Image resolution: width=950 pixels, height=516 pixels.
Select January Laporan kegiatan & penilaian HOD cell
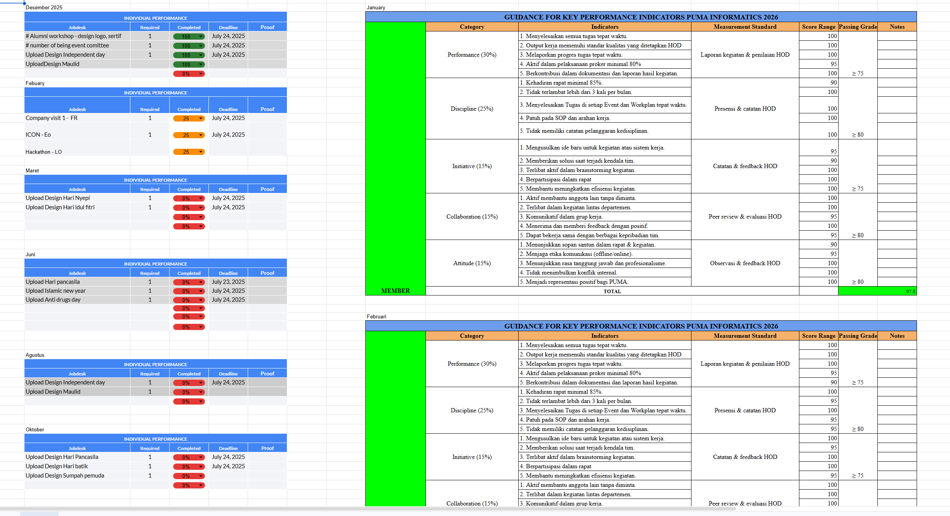click(x=745, y=55)
